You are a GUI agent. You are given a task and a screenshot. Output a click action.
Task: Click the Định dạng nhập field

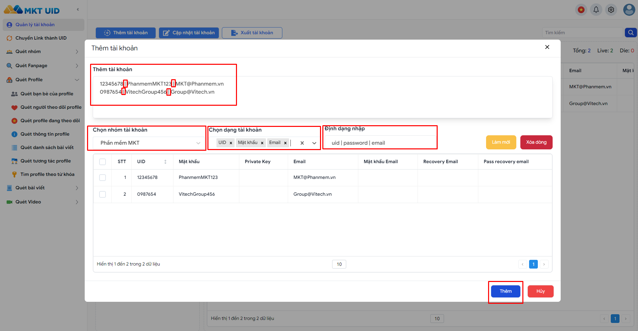[380, 143]
